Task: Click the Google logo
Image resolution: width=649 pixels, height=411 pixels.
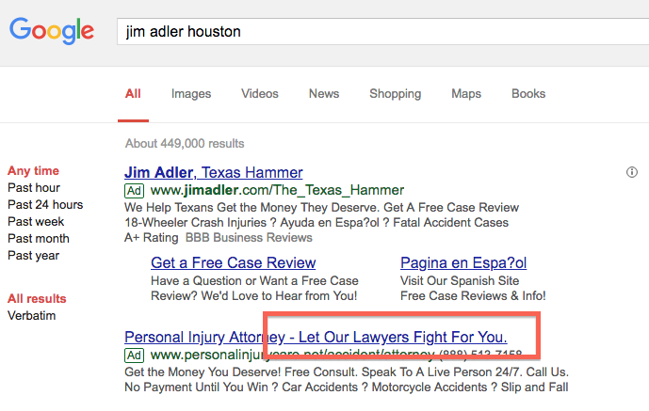Action: [52, 31]
